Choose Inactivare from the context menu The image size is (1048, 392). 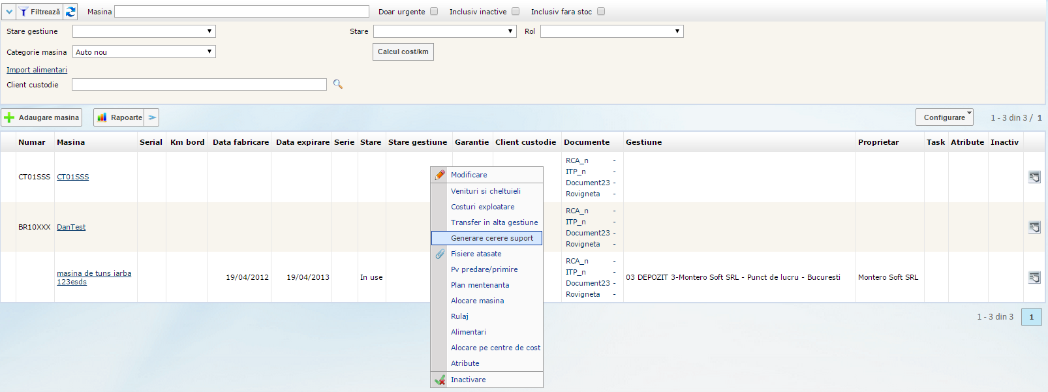468,380
